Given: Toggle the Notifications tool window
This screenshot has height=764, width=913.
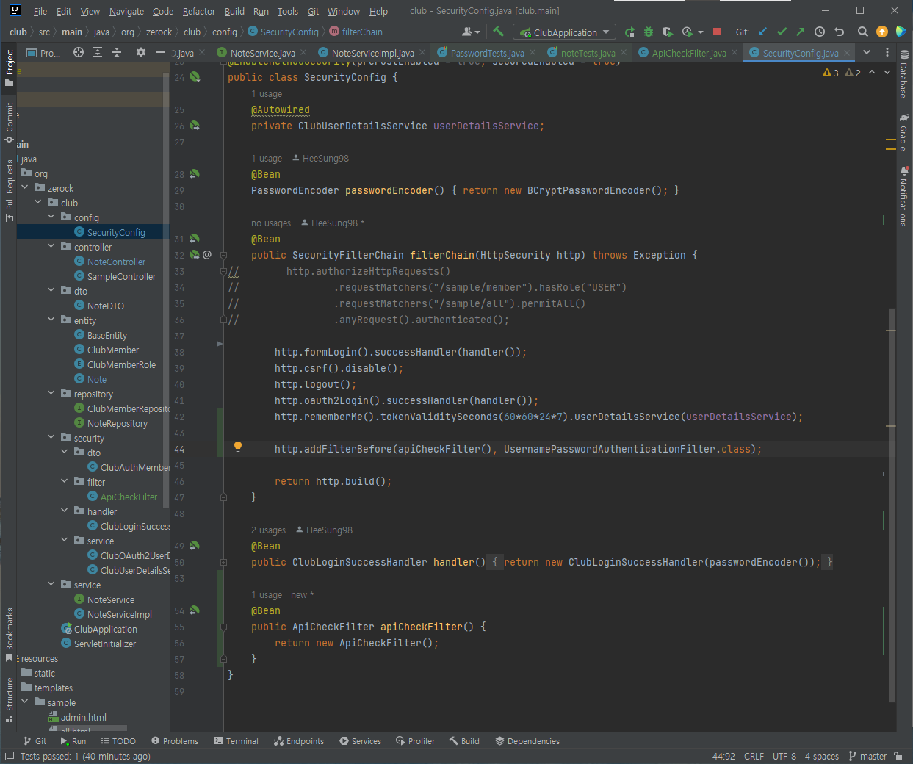Looking at the screenshot, I should coord(904,196).
